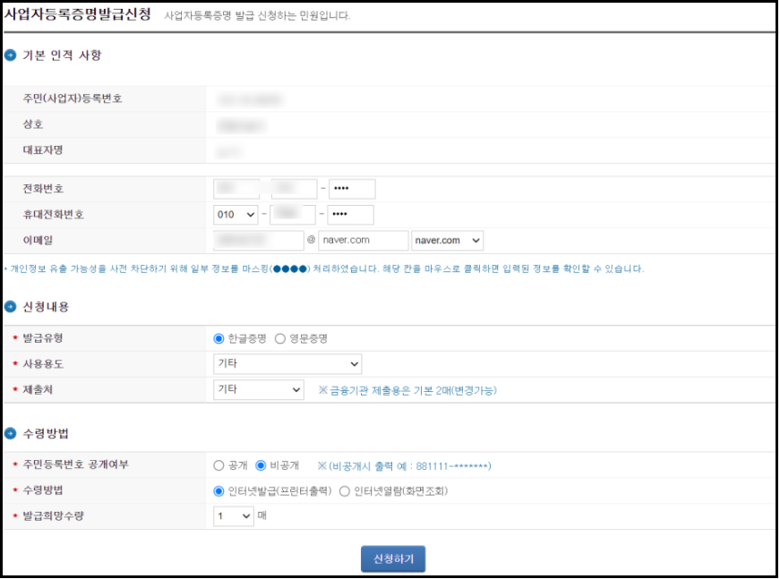Click the 대표자명 label
Image resolution: width=780 pixels, height=579 pixels.
pos(43,150)
